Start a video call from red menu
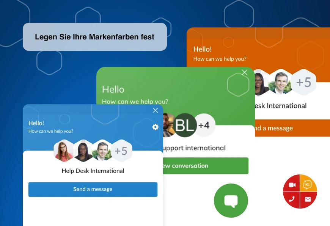Viewport: 330px width, 226px height. 292,185
